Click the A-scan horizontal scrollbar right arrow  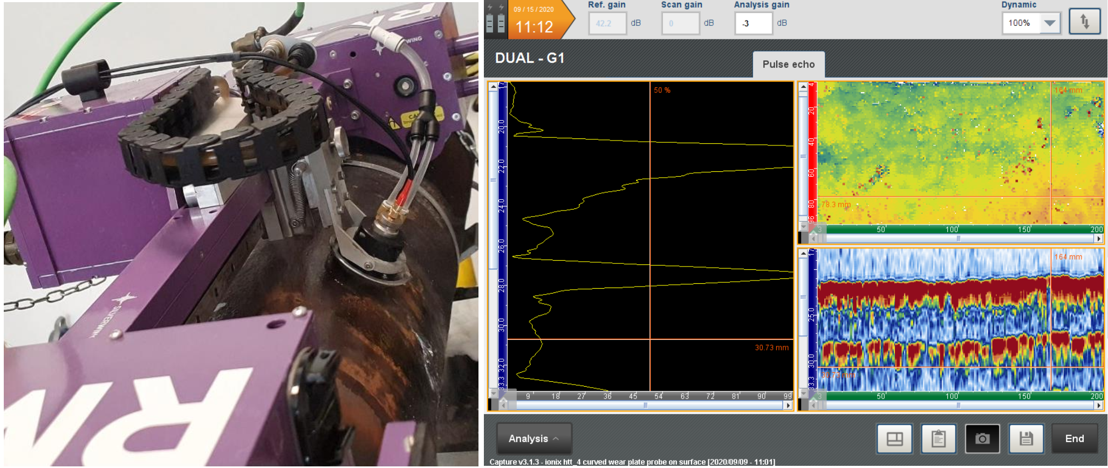(x=789, y=405)
